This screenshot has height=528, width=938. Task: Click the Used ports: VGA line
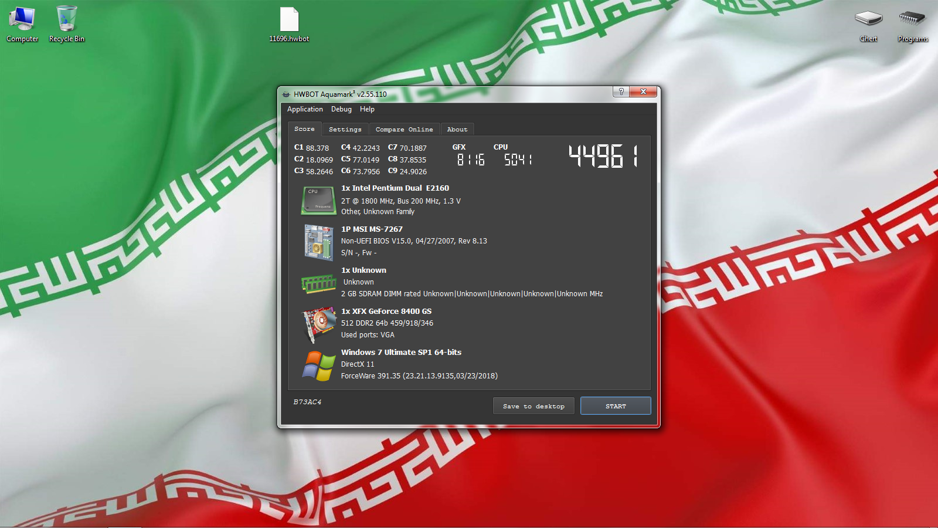368,335
